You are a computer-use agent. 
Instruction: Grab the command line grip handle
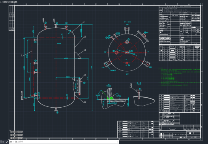[x=1, y=142]
